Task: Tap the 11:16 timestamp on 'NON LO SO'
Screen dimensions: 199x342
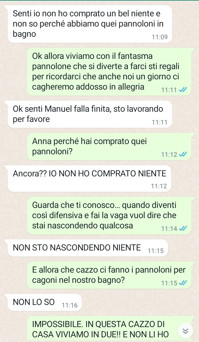Action: pyautogui.click(x=70, y=305)
